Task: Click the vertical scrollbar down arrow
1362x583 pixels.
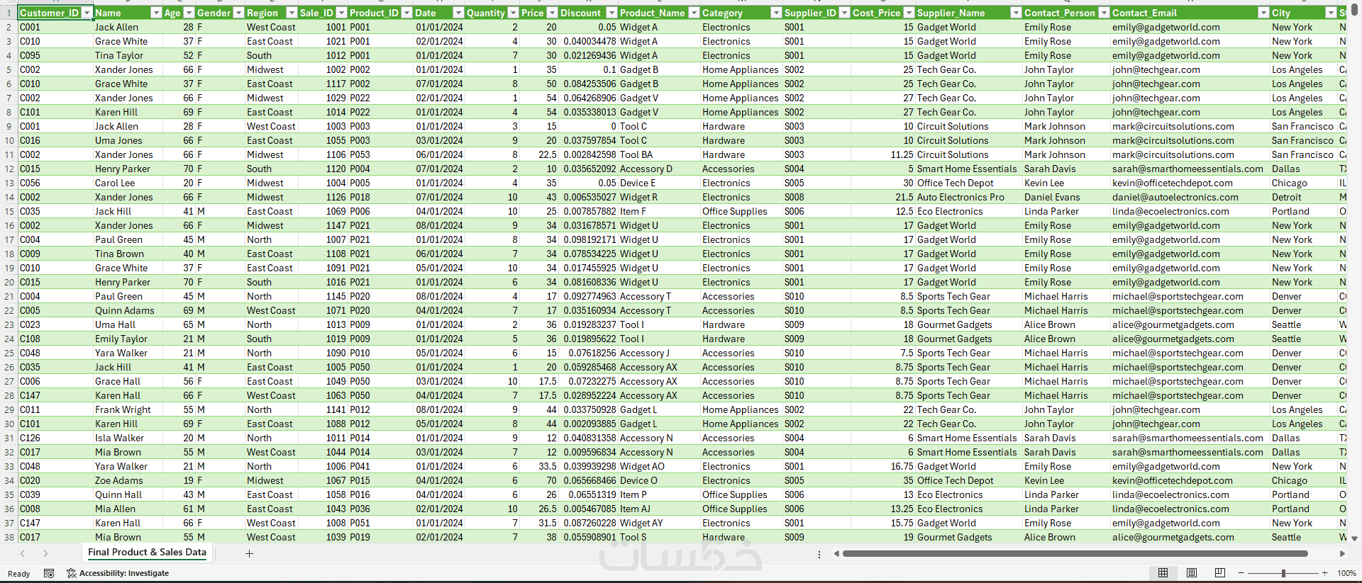Action: (x=1354, y=538)
